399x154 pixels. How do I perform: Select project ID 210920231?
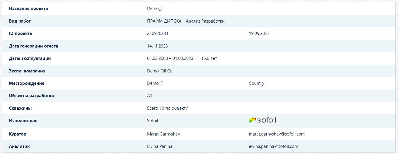(158, 33)
